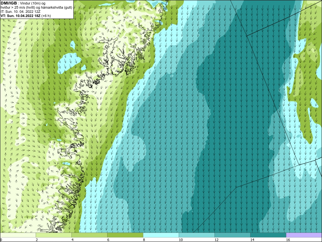322x242 pixels.
Task: Click the 0-2 m/s palest legend swatch
Action: coord(18,235)
